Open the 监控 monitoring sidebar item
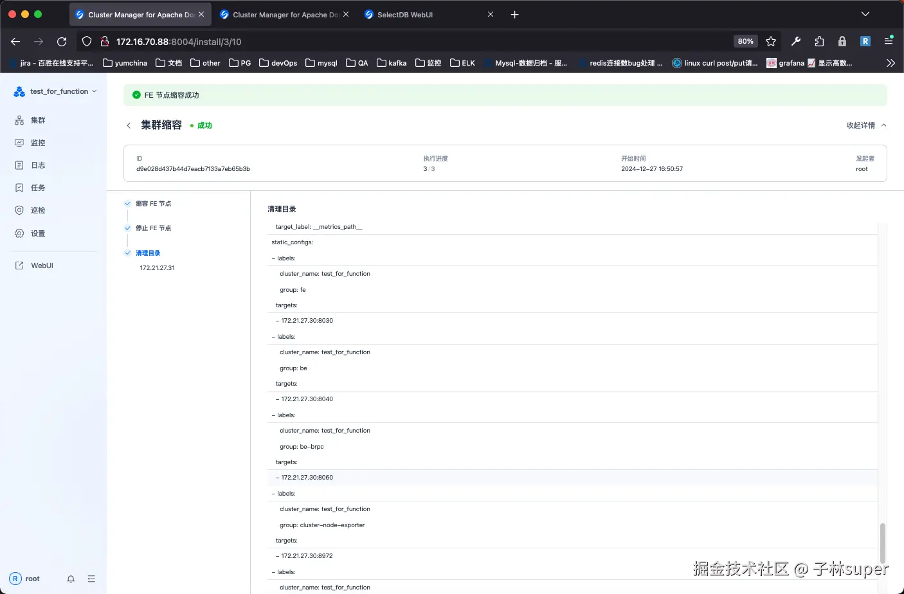Viewport: 904px width, 594px height. click(x=30, y=143)
